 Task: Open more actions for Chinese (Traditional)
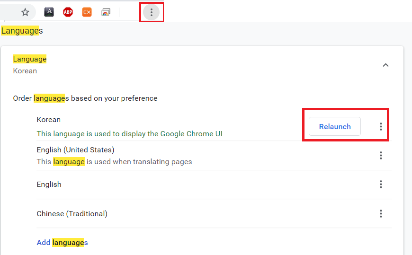point(381,213)
